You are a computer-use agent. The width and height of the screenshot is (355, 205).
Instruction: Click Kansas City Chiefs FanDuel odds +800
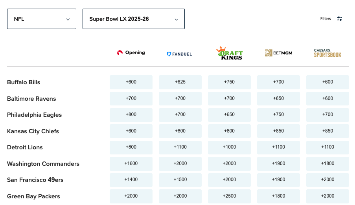click(180, 131)
